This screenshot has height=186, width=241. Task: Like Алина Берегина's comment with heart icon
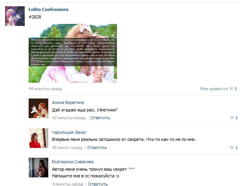232,118
